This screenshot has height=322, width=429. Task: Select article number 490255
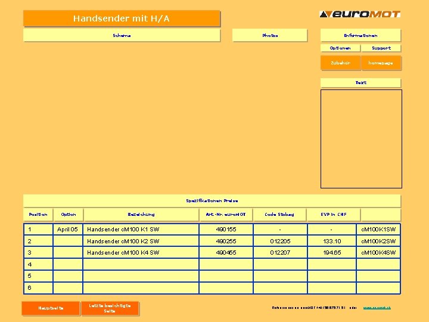(x=226, y=241)
